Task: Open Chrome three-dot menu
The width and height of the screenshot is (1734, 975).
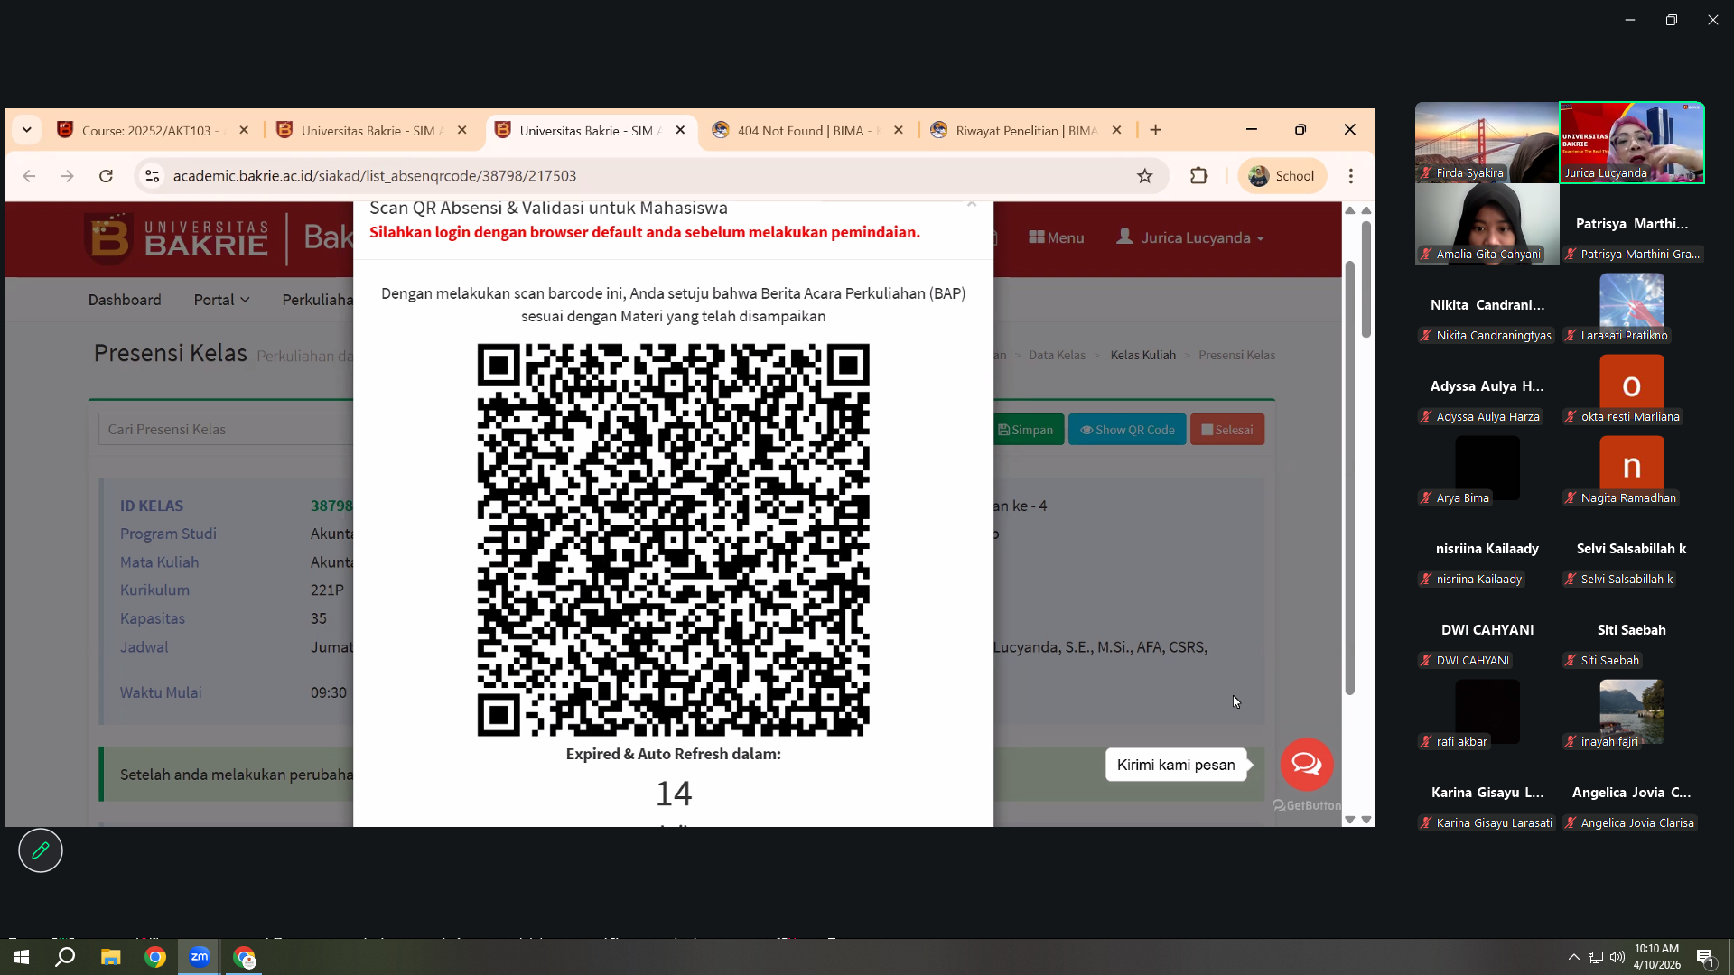Action: click(x=1351, y=176)
